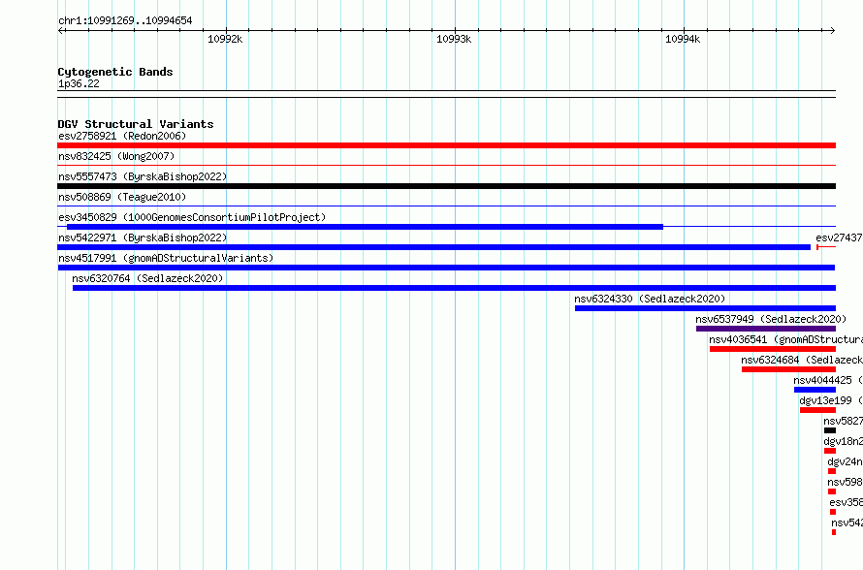This screenshot has height=570, width=863.
Task: Click the thick red bar of esv2758921
Action: (x=446, y=145)
